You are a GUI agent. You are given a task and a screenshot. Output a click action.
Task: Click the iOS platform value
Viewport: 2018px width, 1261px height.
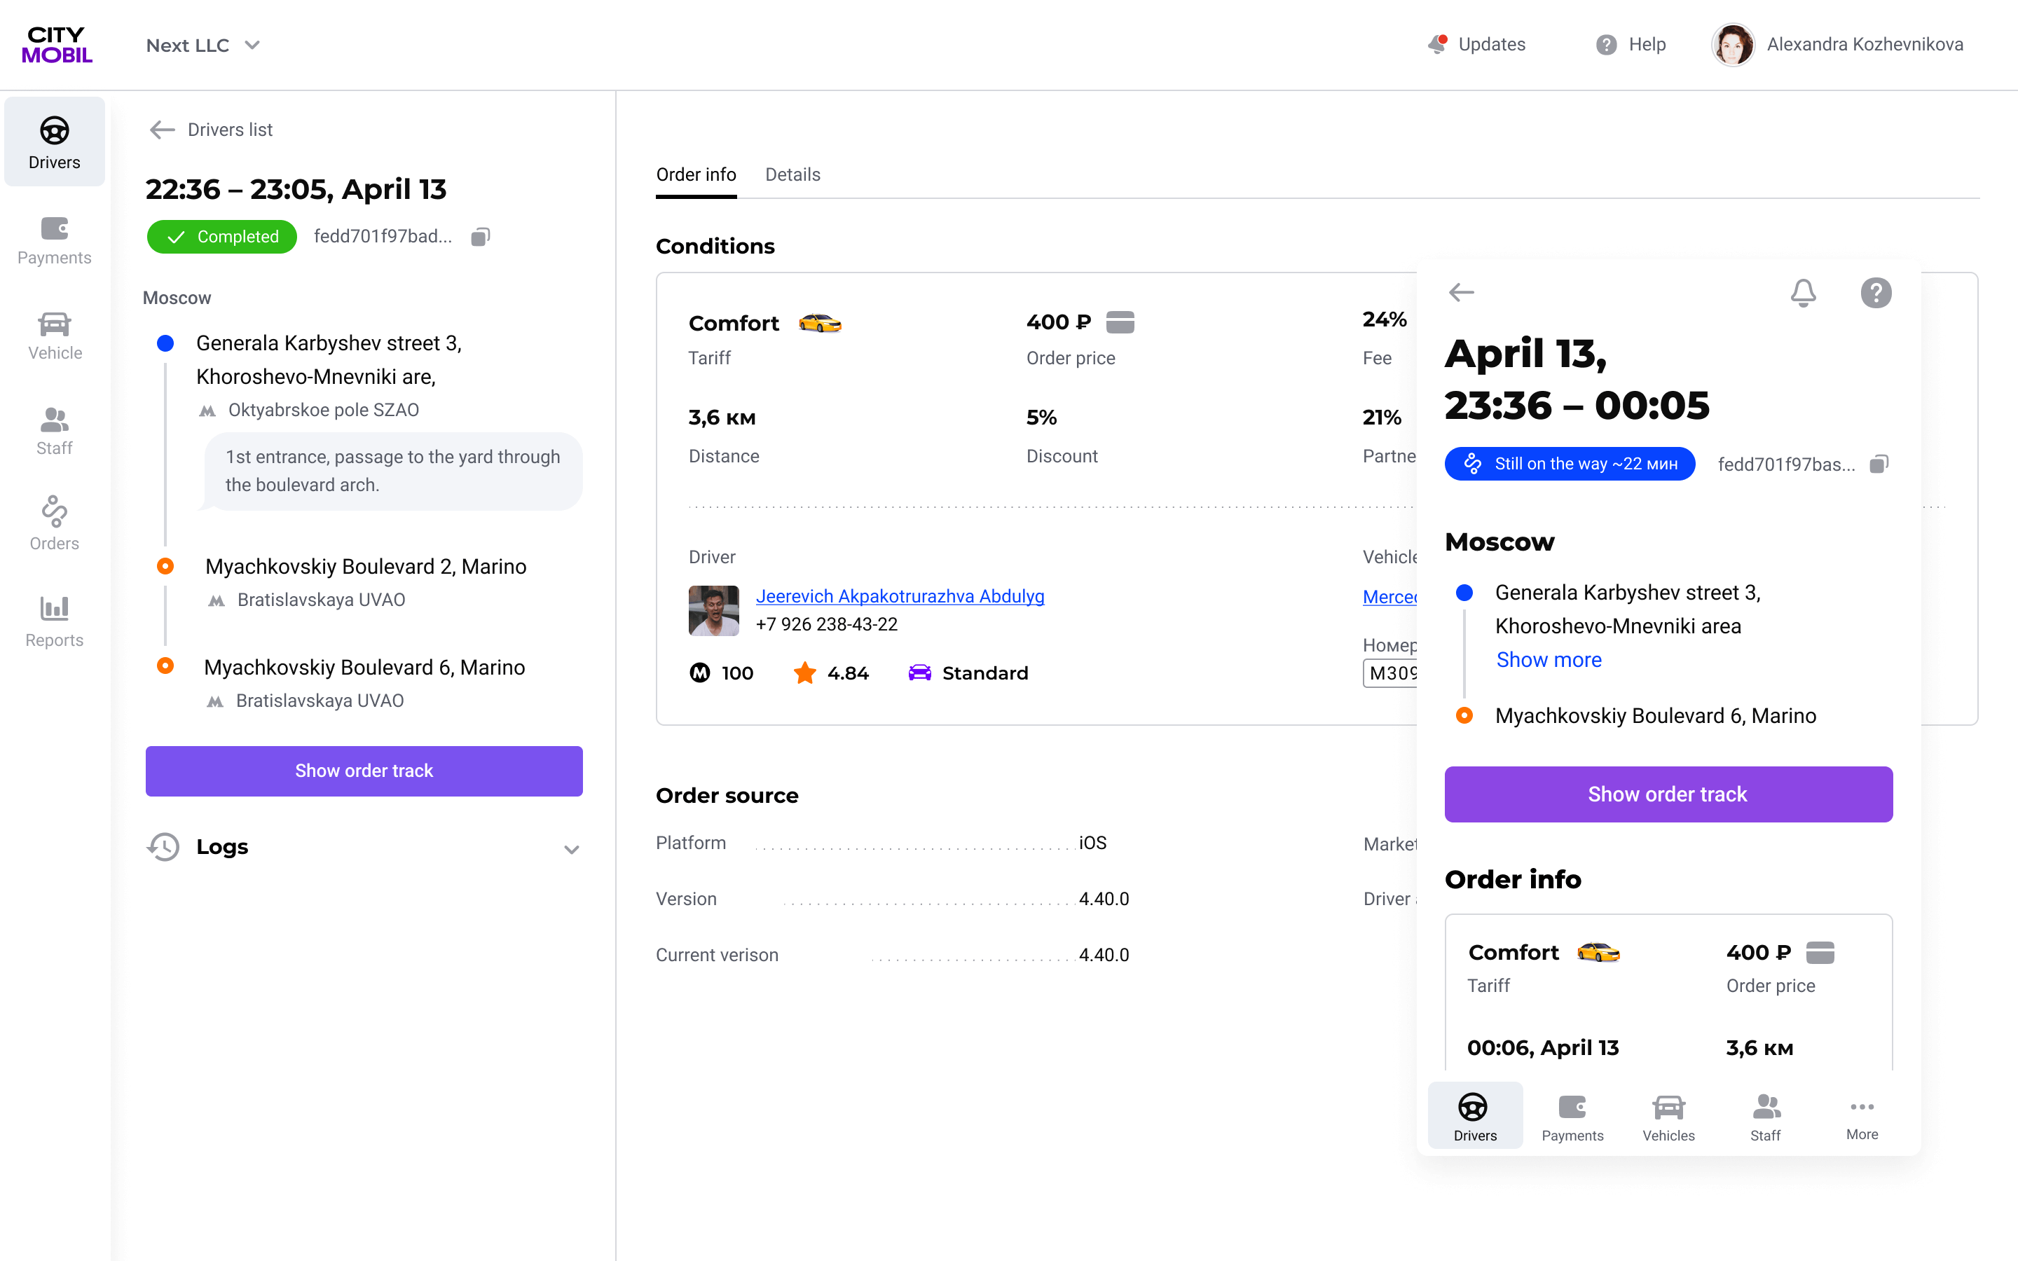(1092, 843)
